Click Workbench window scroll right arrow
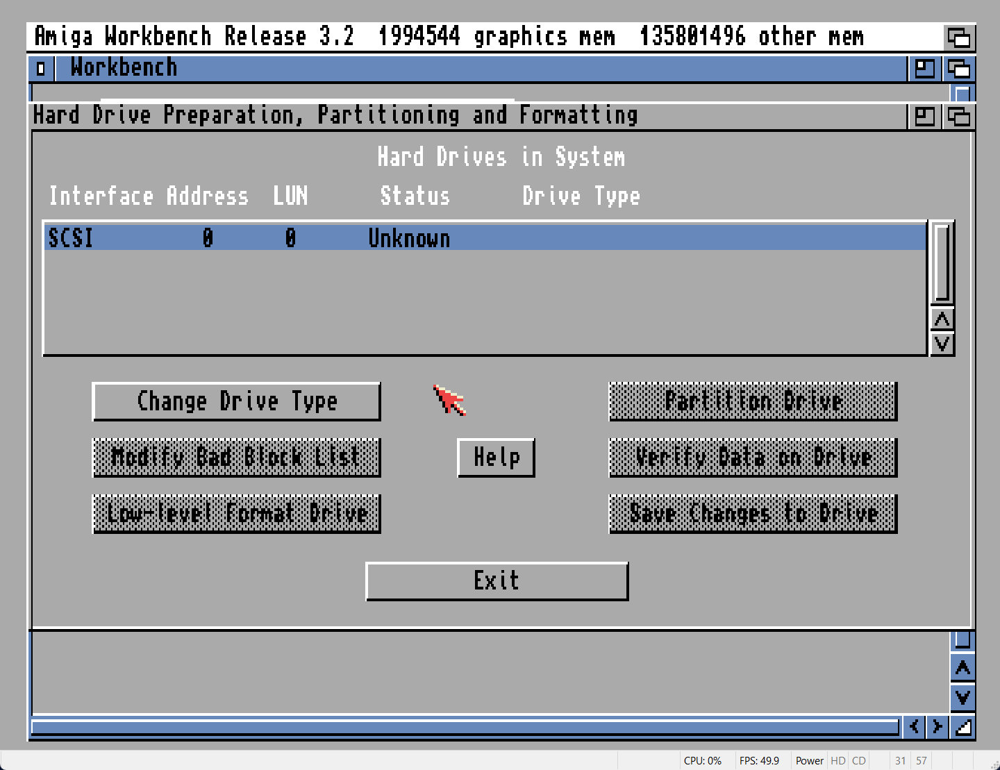 (x=937, y=726)
